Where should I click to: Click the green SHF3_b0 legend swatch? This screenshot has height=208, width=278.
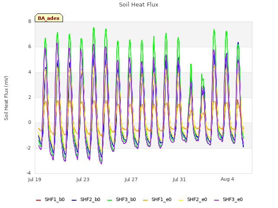point(110,200)
